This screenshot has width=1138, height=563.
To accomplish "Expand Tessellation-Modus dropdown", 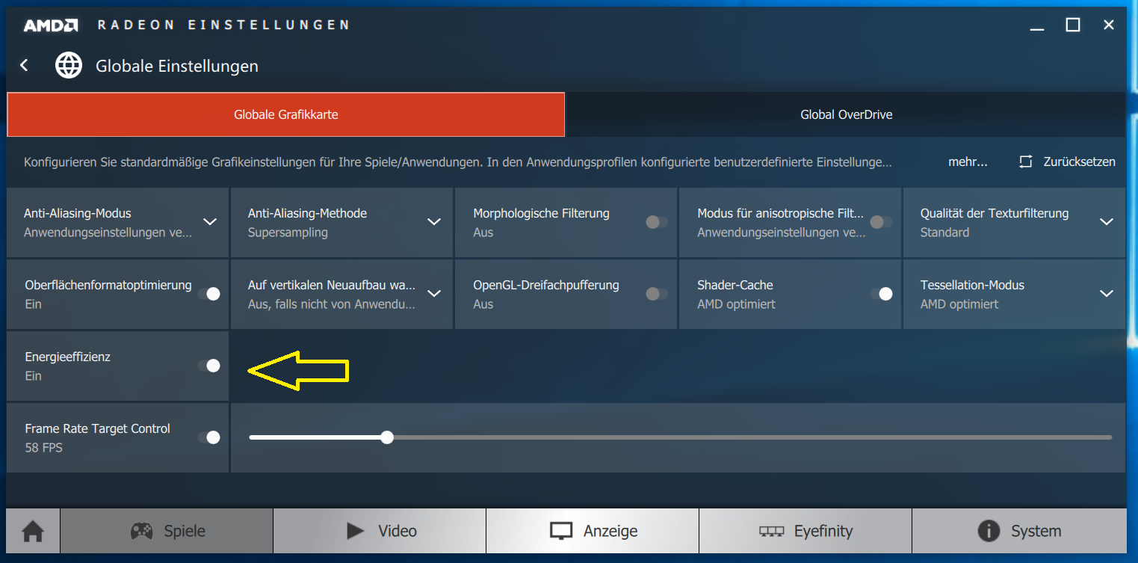I will tap(1107, 294).
